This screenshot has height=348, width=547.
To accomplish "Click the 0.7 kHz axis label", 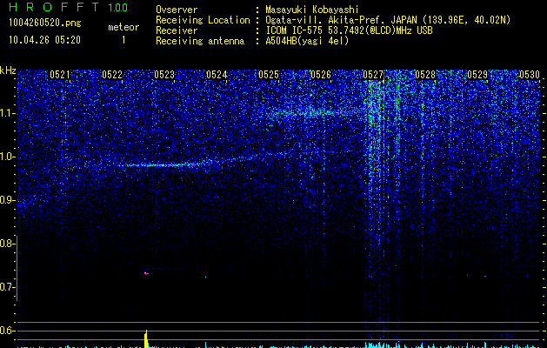I will pos(7,287).
